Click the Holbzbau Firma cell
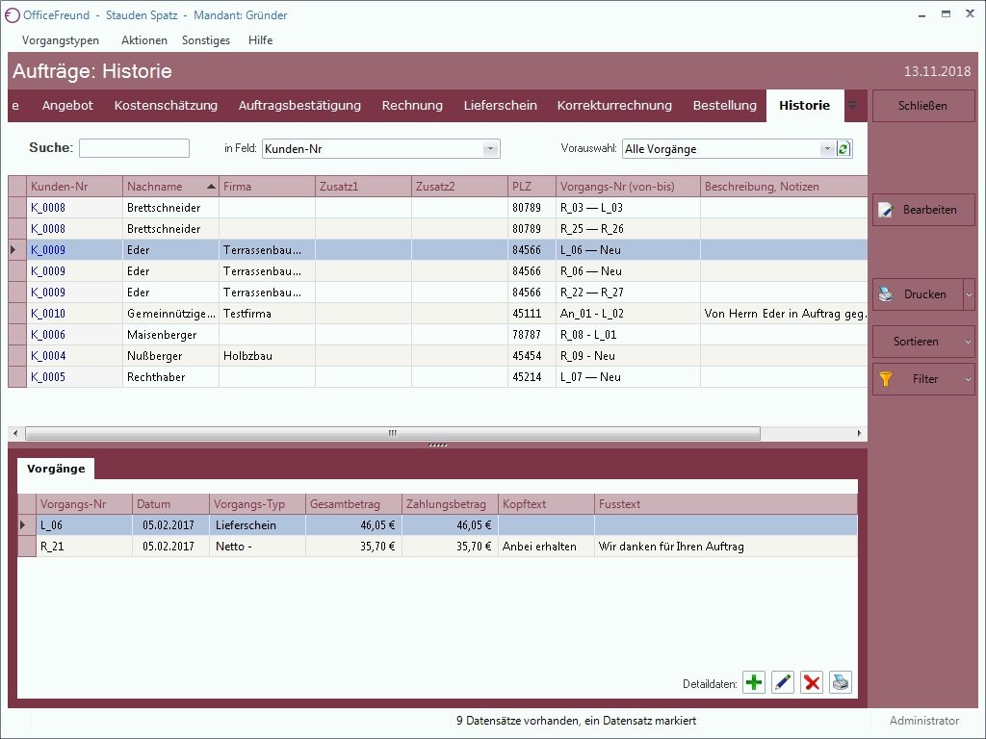 267,356
